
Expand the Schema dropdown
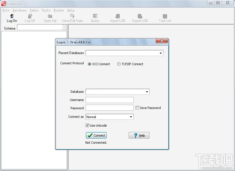(x=65, y=27)
